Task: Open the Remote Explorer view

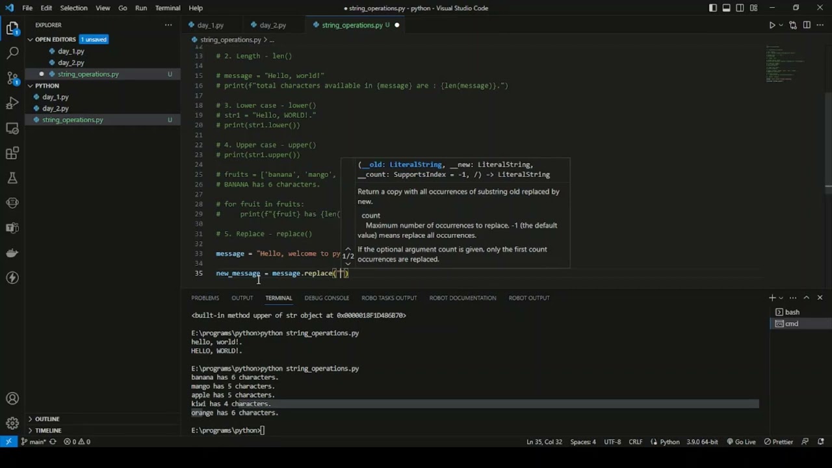Action: coord(12,128)
